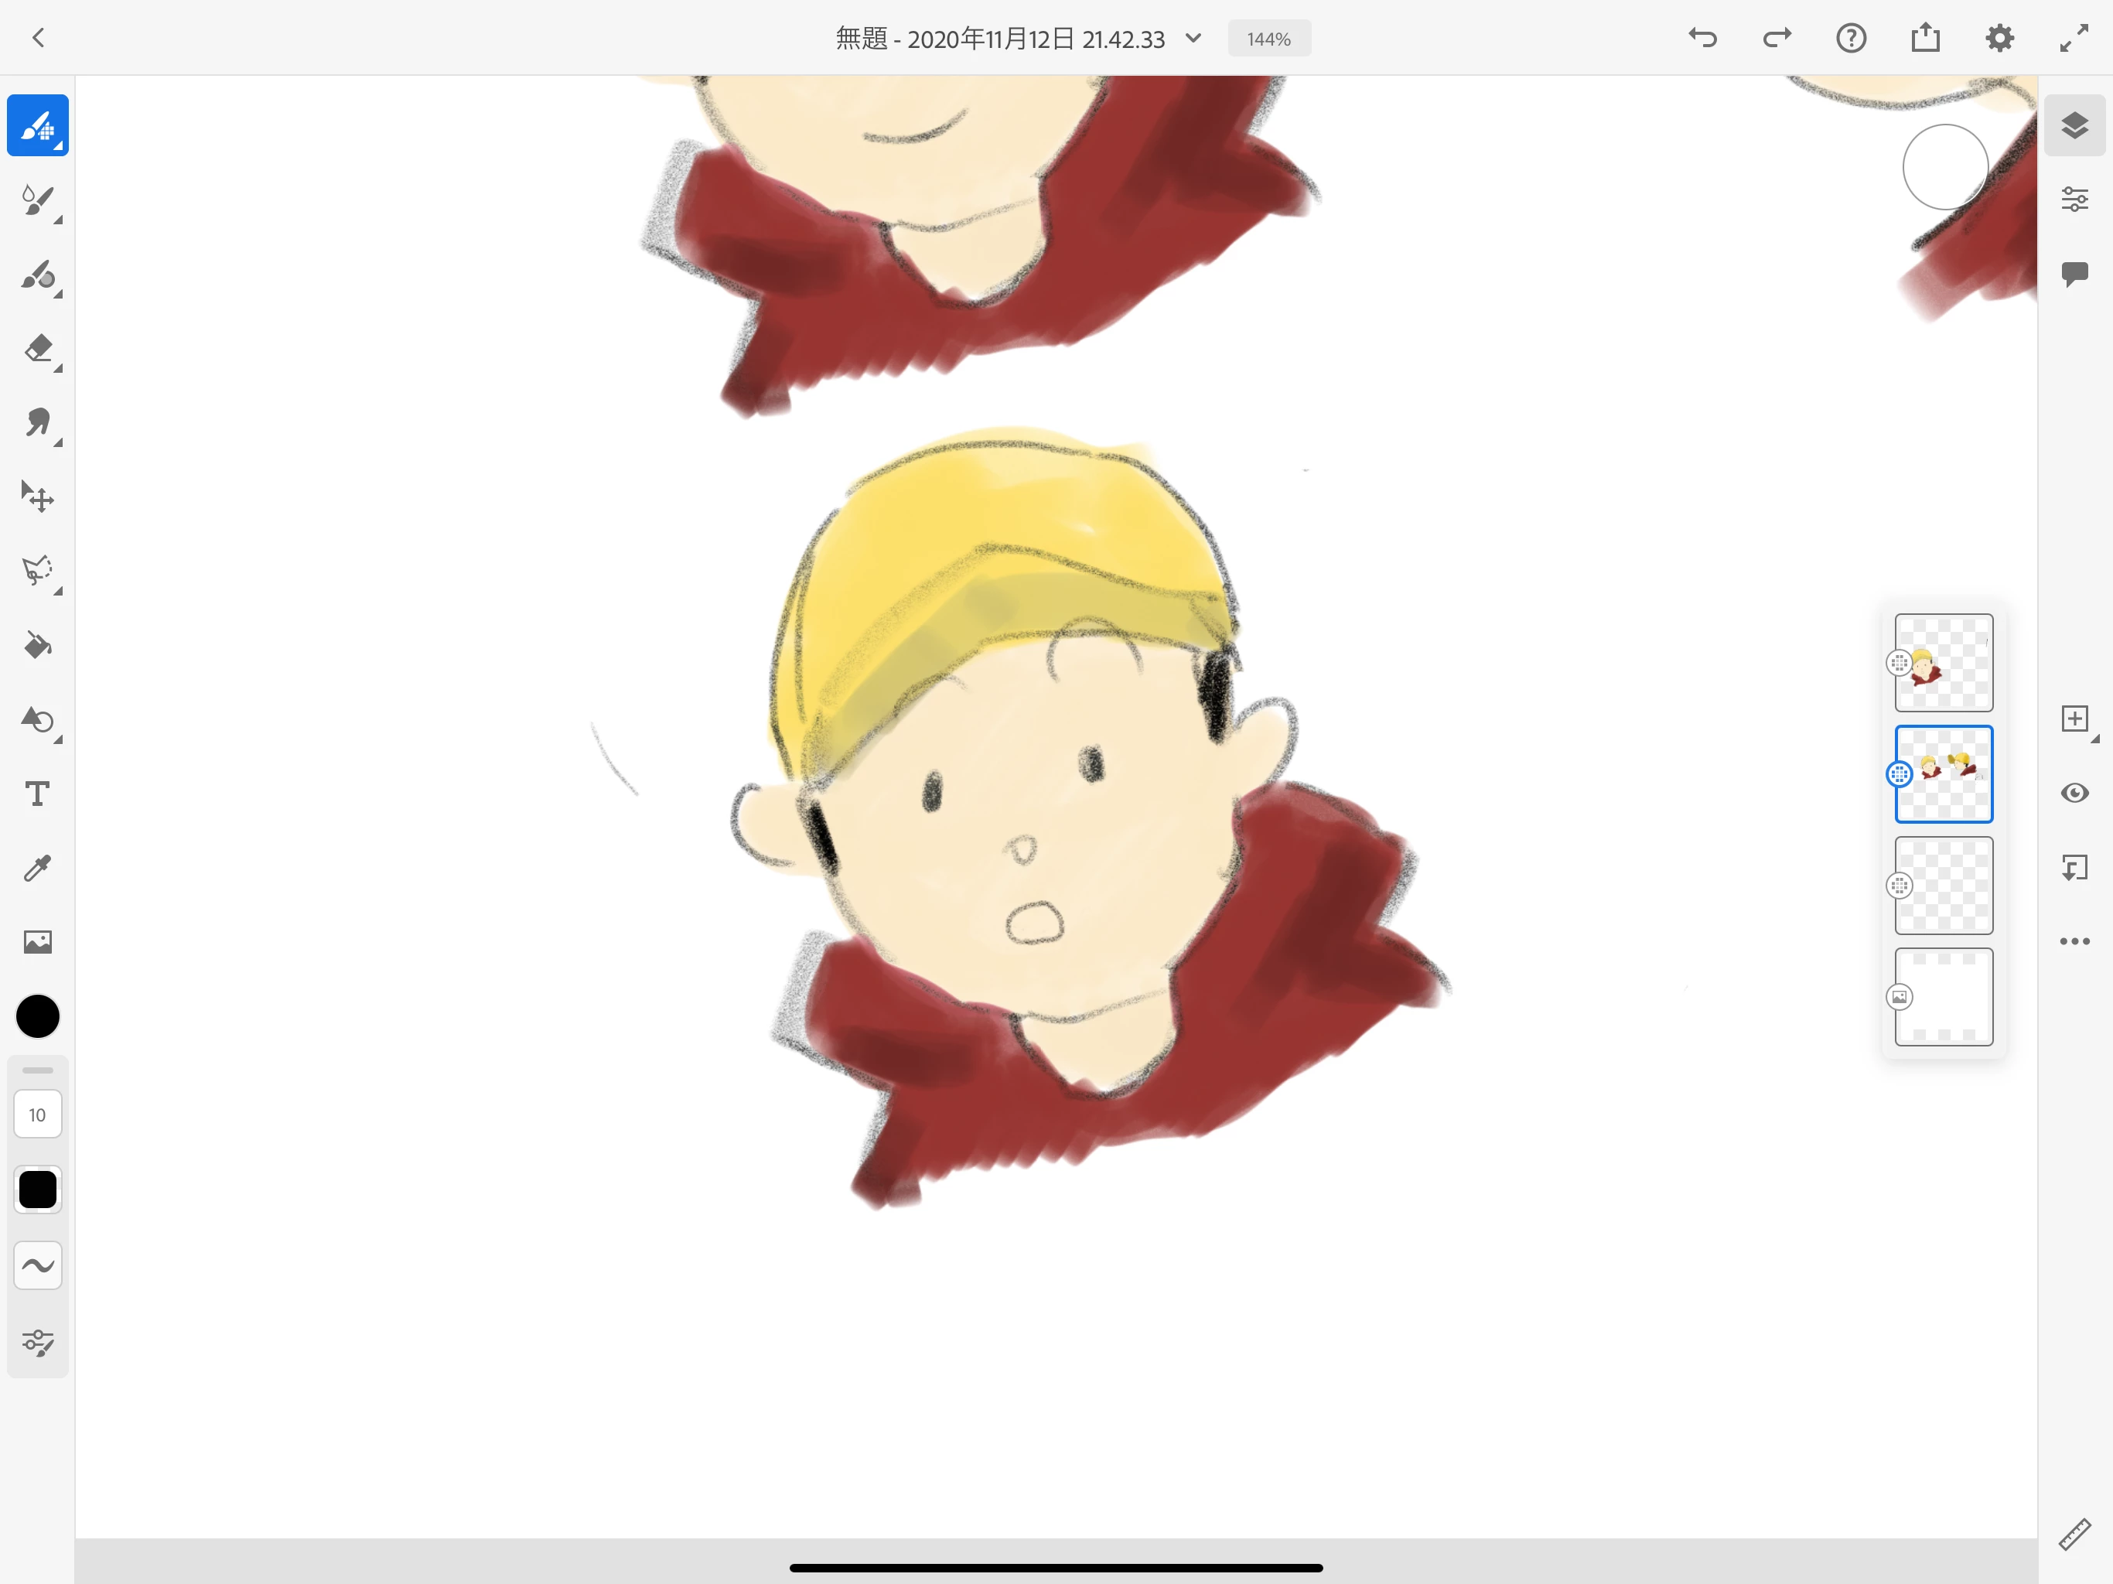The height and width of the screenshot is (1584, 2113).
Task: Pick the Paint Bucket fill tool
Action: pyautogui.click(x=37, y=646)
